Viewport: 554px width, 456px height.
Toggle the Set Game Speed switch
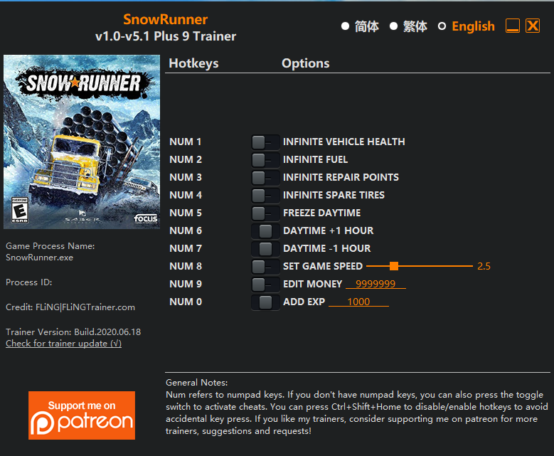pyautogui.click(x=265, y=266)
